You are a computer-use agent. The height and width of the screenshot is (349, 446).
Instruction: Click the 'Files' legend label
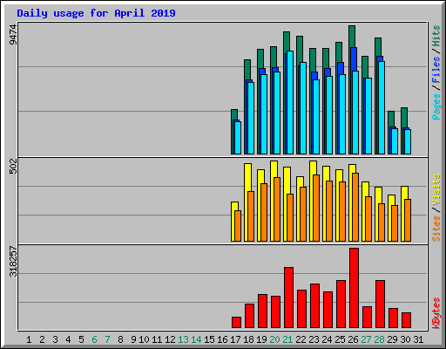point(436,70)
